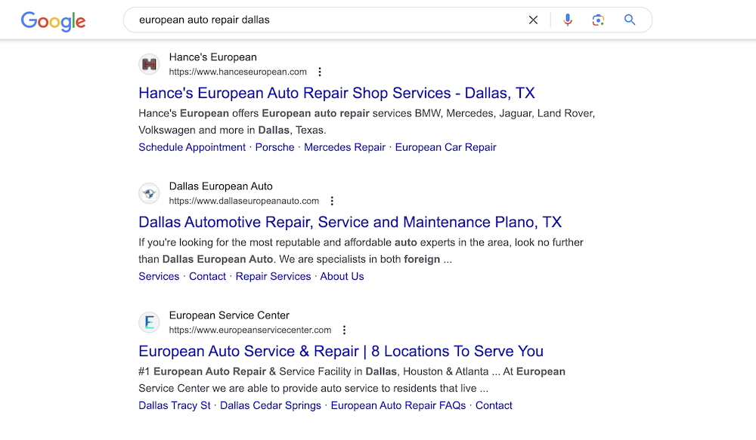756x440 pixels.
Task: Open Google Lens image search icon
Action: pos(598,20)
